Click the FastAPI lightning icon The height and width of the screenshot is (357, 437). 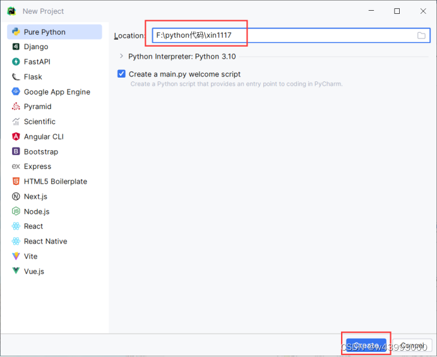pos(16,62)
